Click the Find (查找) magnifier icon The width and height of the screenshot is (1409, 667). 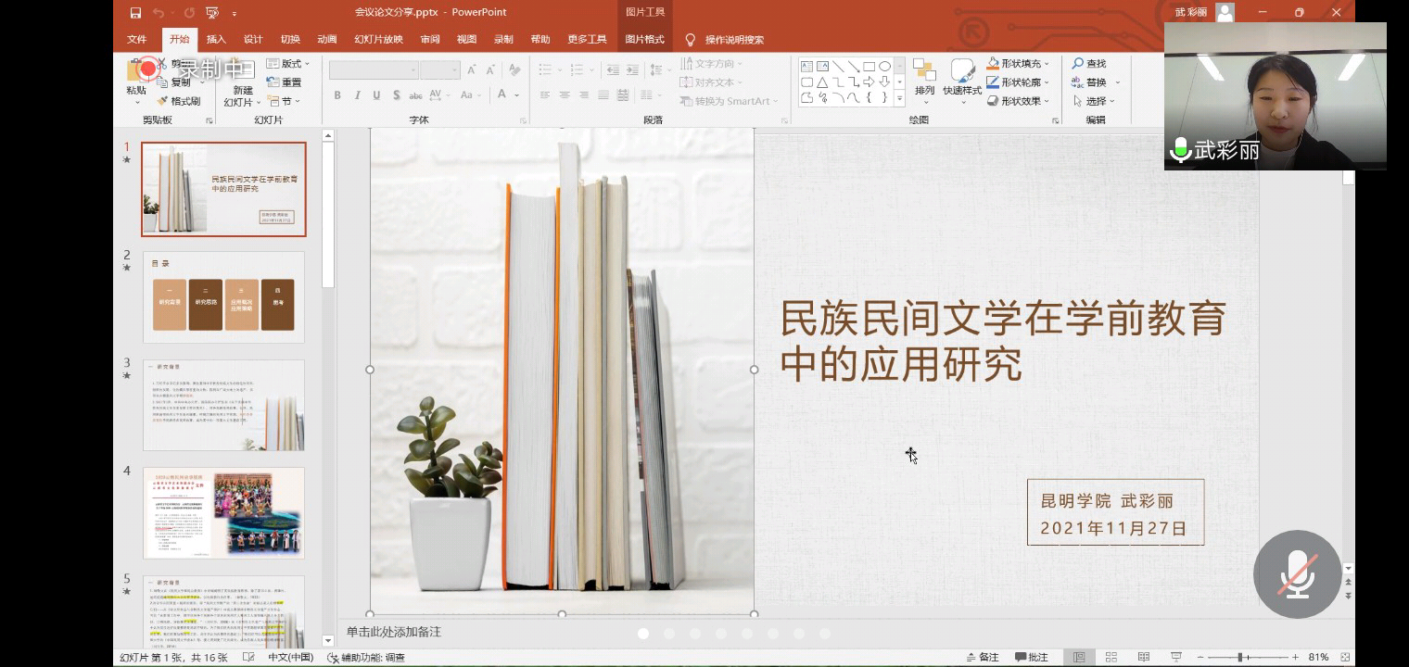click(x=1079, y=63)
